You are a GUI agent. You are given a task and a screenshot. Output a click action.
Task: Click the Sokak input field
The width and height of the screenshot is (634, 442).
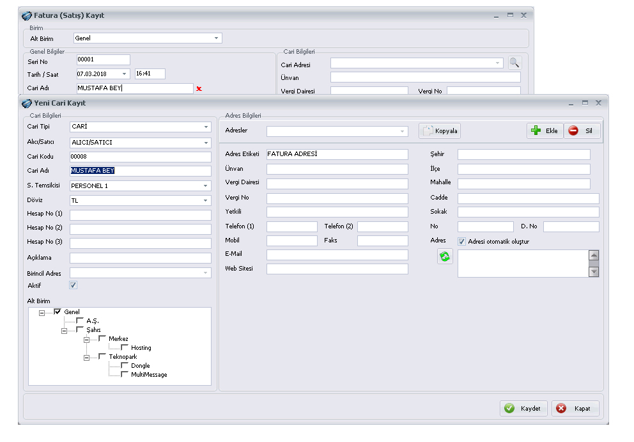pyautogui.click(x=529, y=212)
